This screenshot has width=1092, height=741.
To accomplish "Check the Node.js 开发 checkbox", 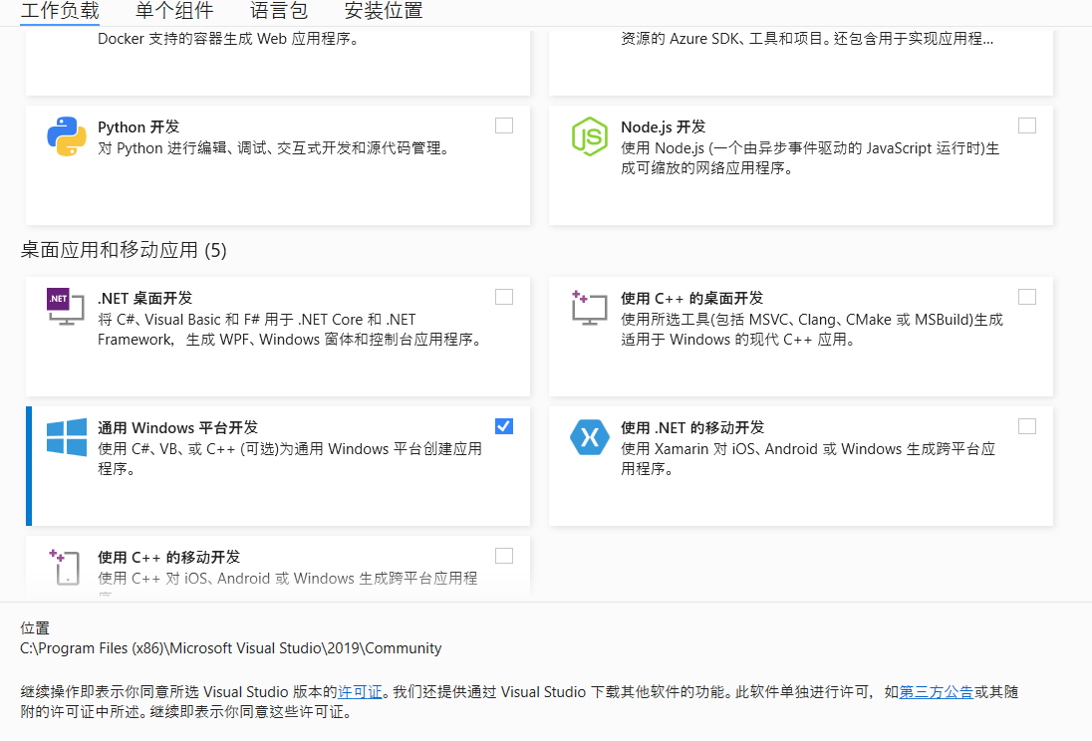I will click(x=1027, y=124).
